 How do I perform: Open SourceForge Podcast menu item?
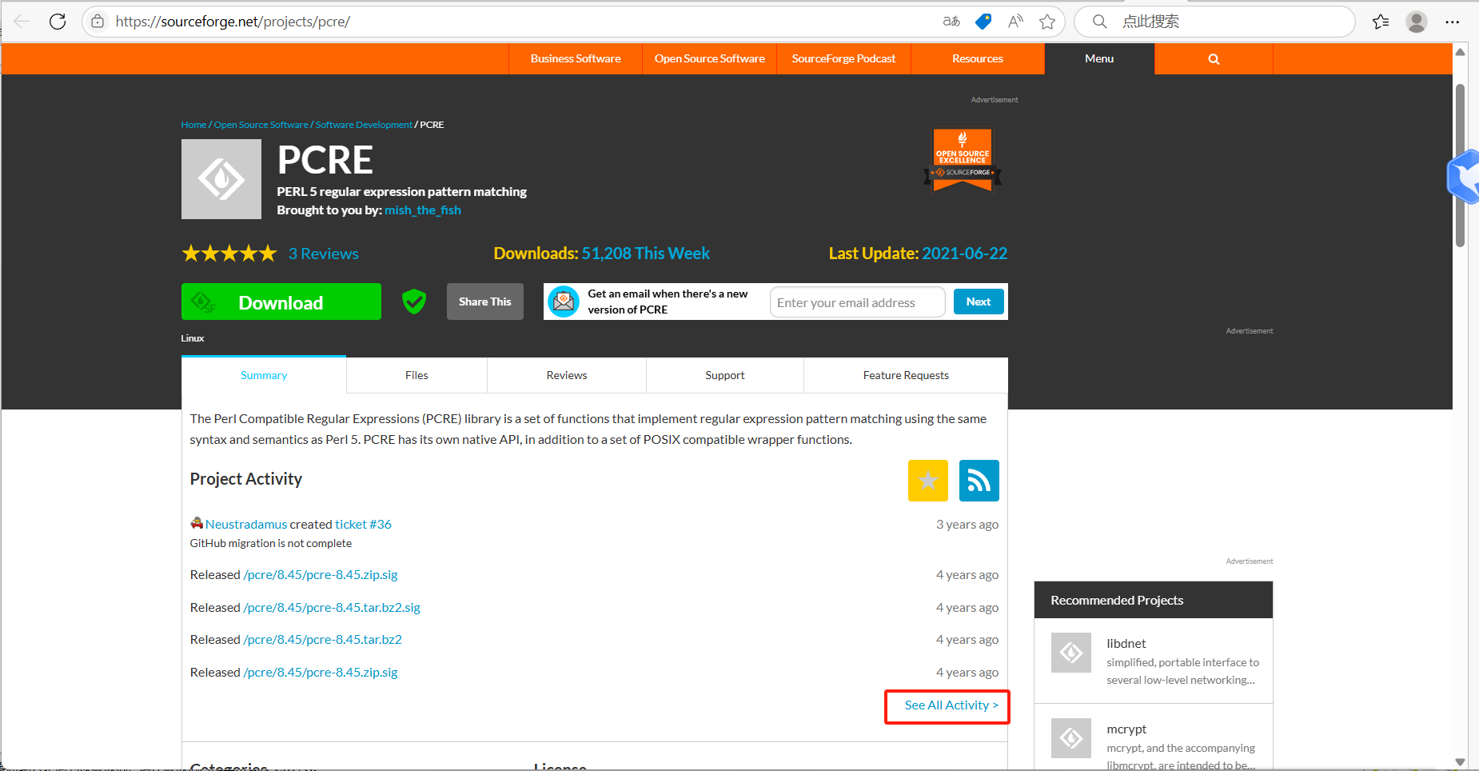843,58
